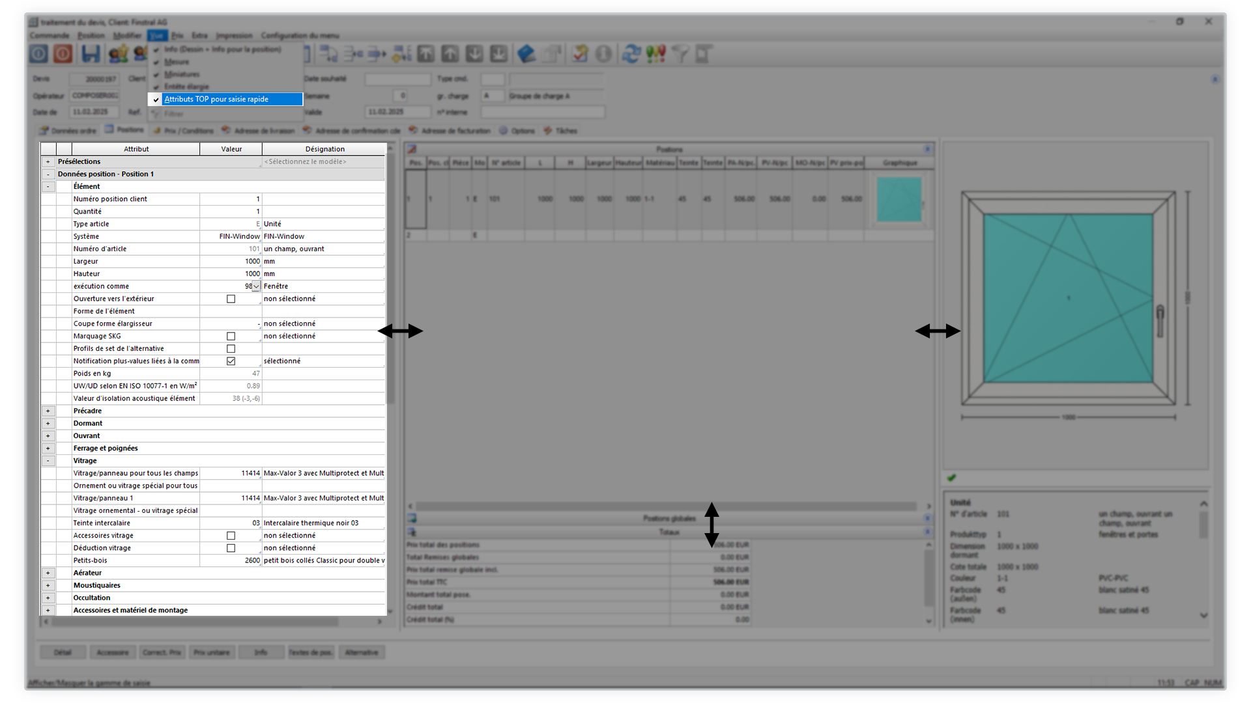Click the traffic lights toolbar icon
Screen dimensions: 1251x703
coord(655,53)
